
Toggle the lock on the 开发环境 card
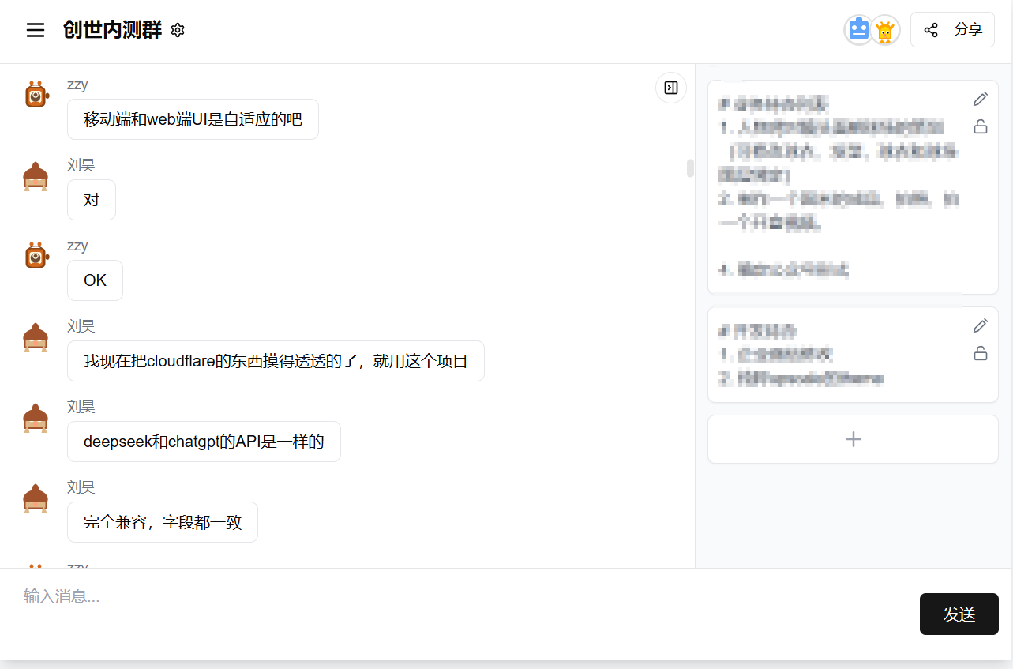[x=980, y=353]
